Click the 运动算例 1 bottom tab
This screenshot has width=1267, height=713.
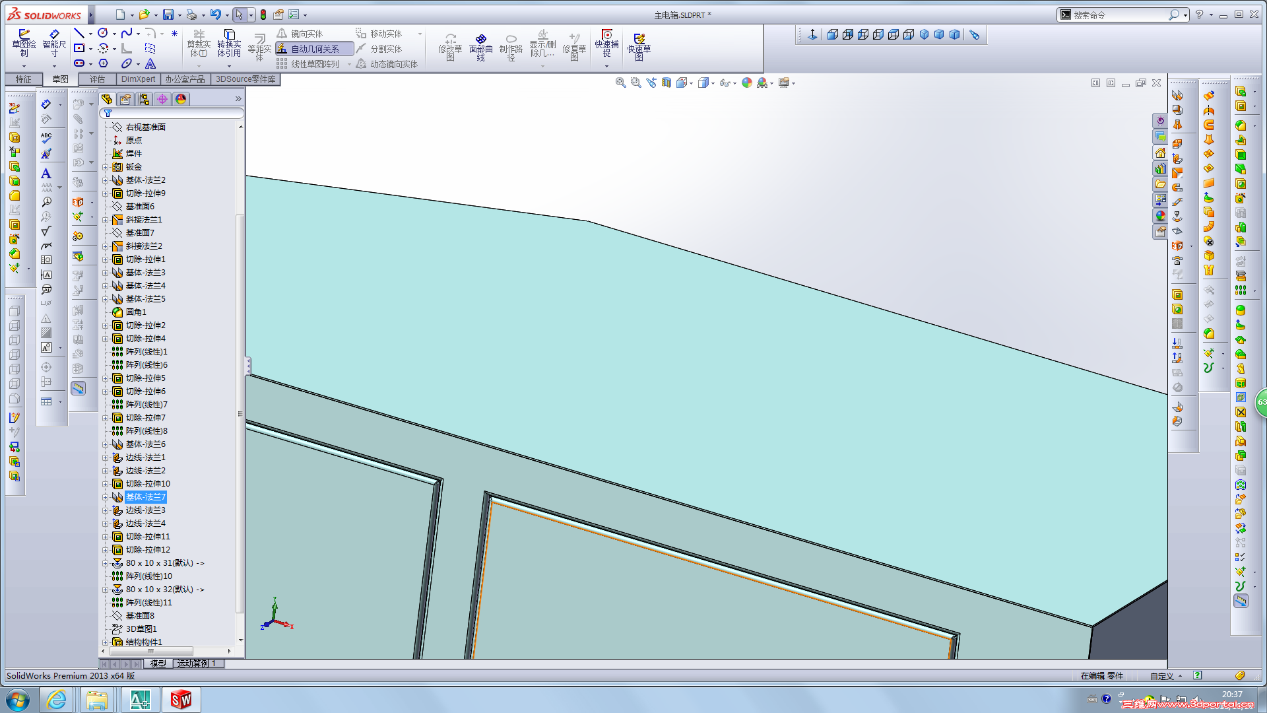197,663
